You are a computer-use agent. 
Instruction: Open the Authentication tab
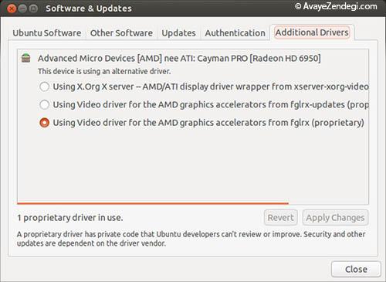235,33
